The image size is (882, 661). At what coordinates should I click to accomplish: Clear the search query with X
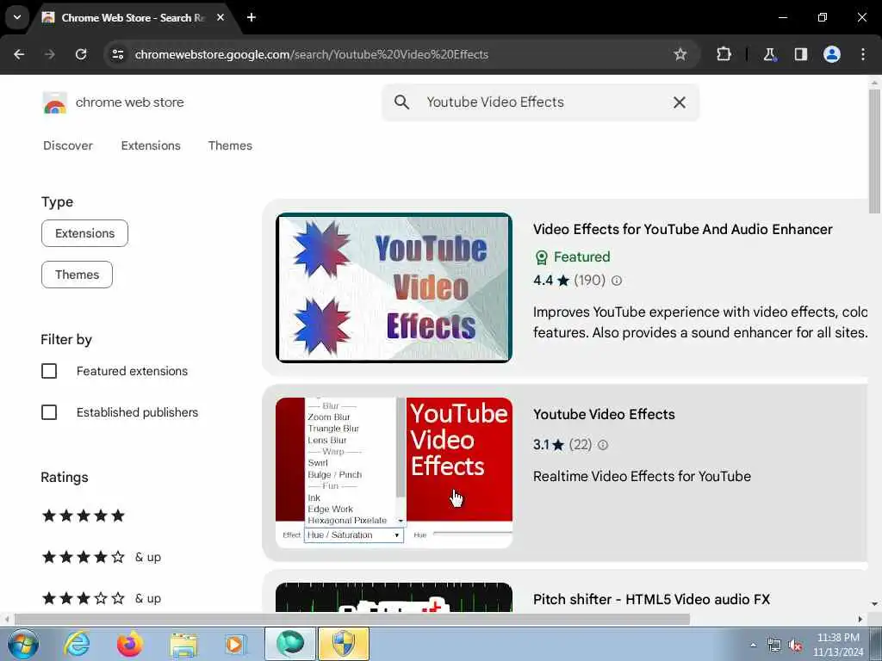point(680,102)
